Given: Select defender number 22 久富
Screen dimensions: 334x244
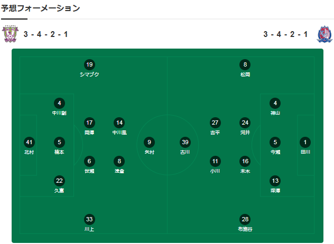Looking at the screenshot, I should coord(59,181).
